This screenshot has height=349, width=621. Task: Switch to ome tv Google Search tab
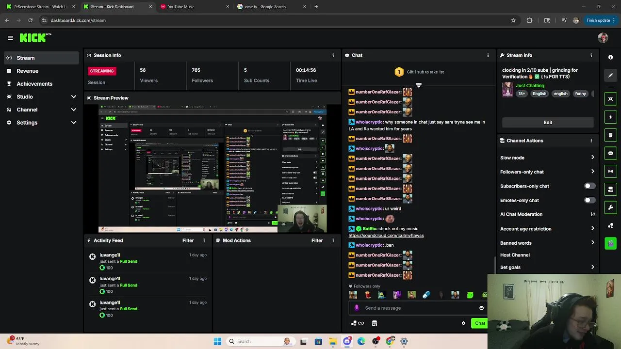tap(272, 7)
